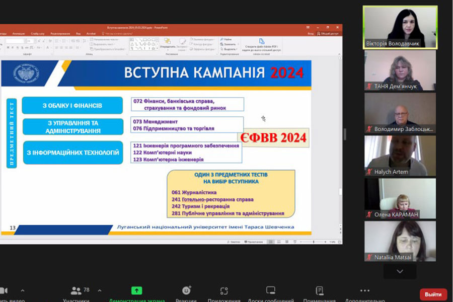The image size is (453, 302).
Task: Select Олена КАРАМАН video thumbnail
Action: (x=400, y=198)
